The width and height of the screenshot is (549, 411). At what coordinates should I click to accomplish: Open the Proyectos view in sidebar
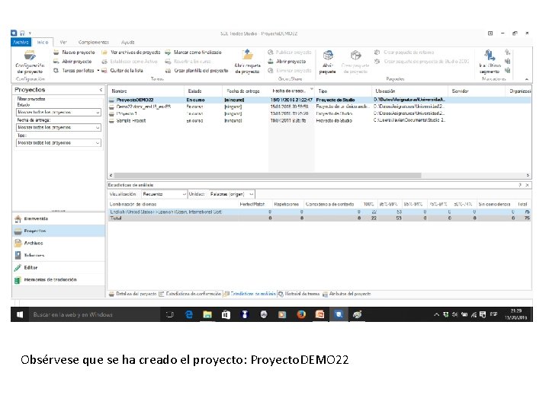tap(59, 231)
